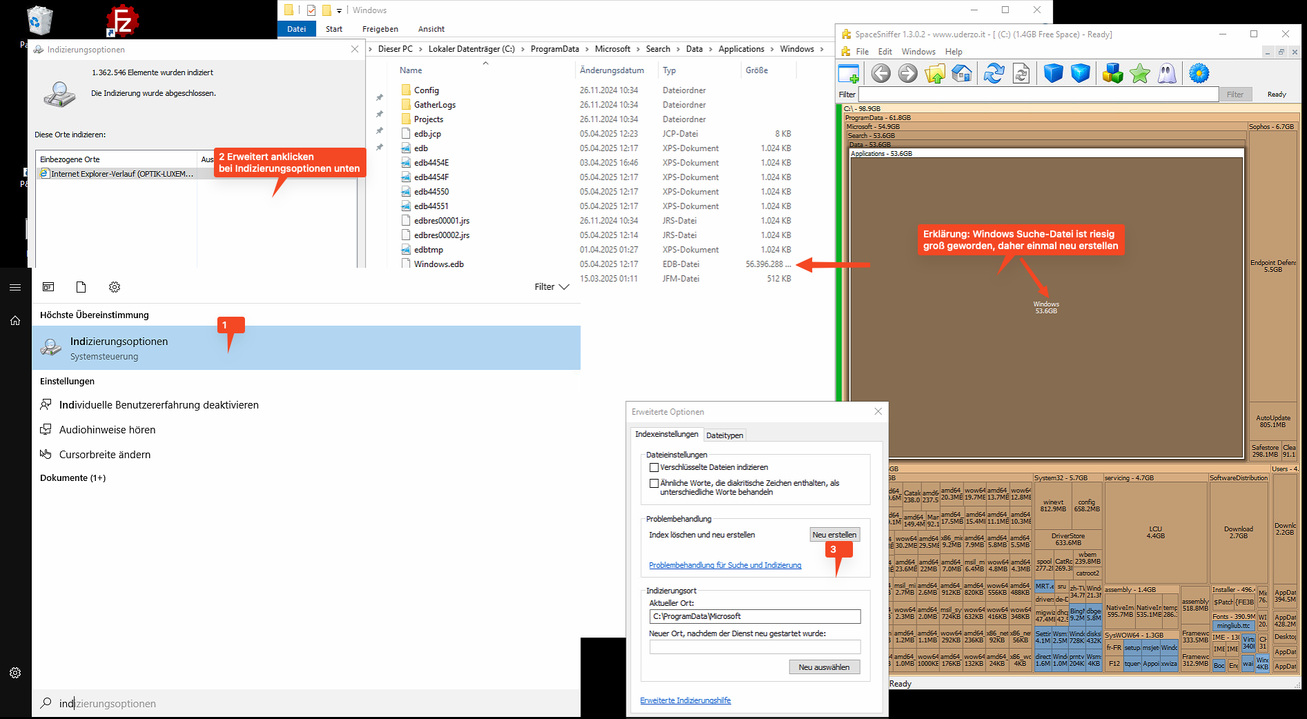Click the more detail light blue cube icon
1307x719 pixels.
coord(1080,73)
